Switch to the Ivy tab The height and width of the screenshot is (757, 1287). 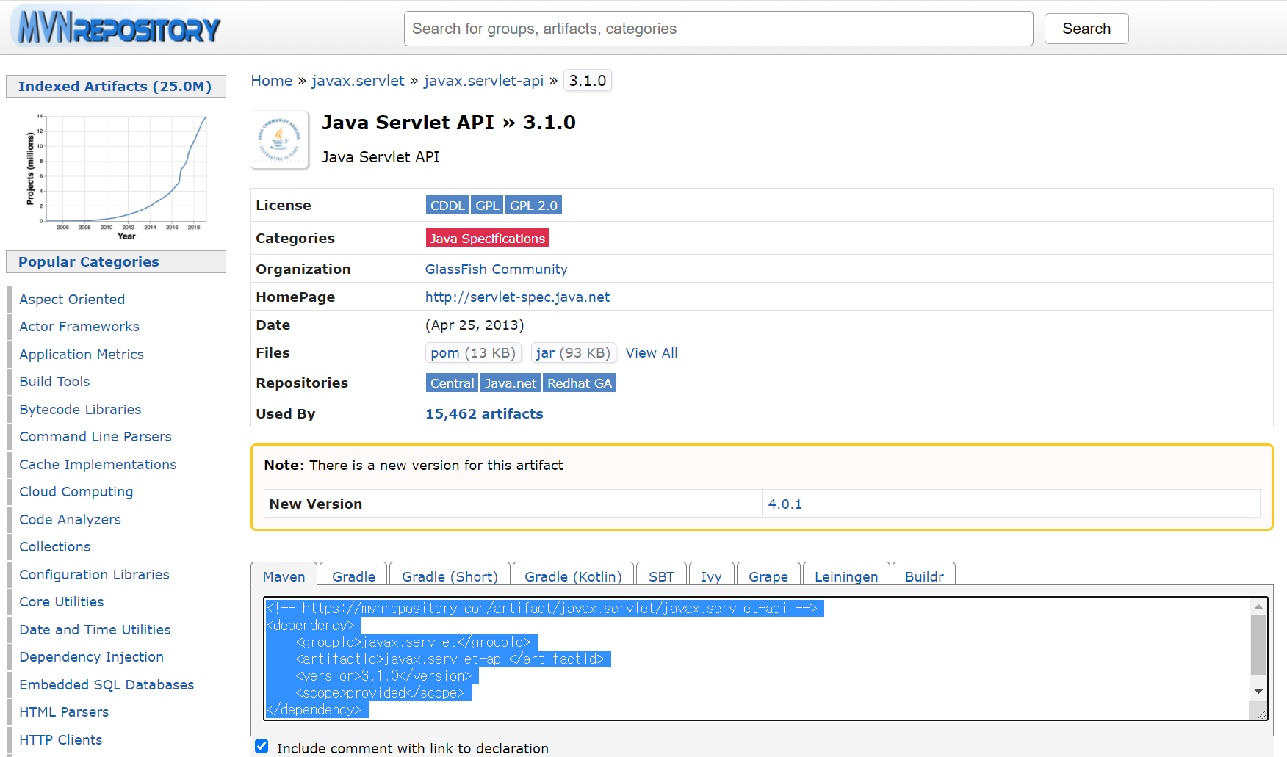(711, 576)
